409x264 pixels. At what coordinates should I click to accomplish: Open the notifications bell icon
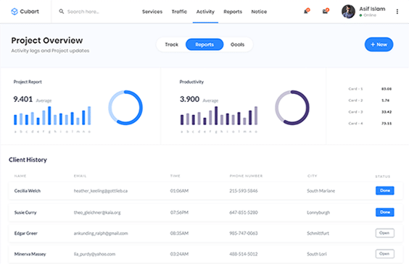pos(307,11)
